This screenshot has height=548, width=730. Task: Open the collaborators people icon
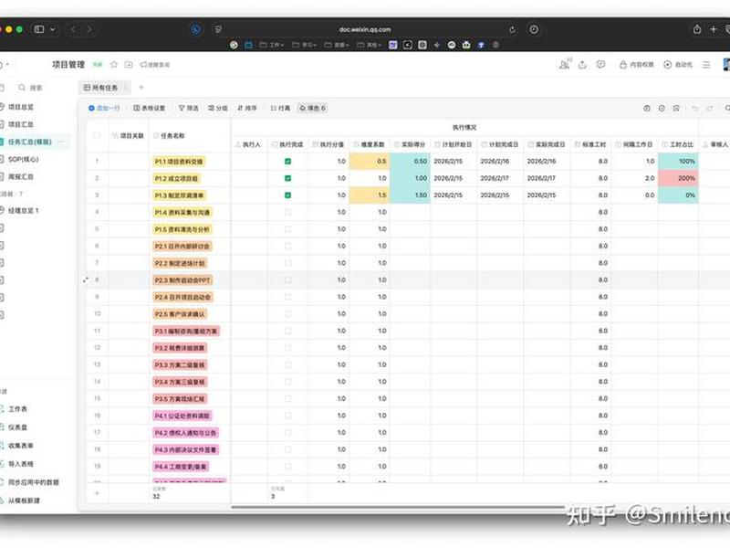pos(564,65)
